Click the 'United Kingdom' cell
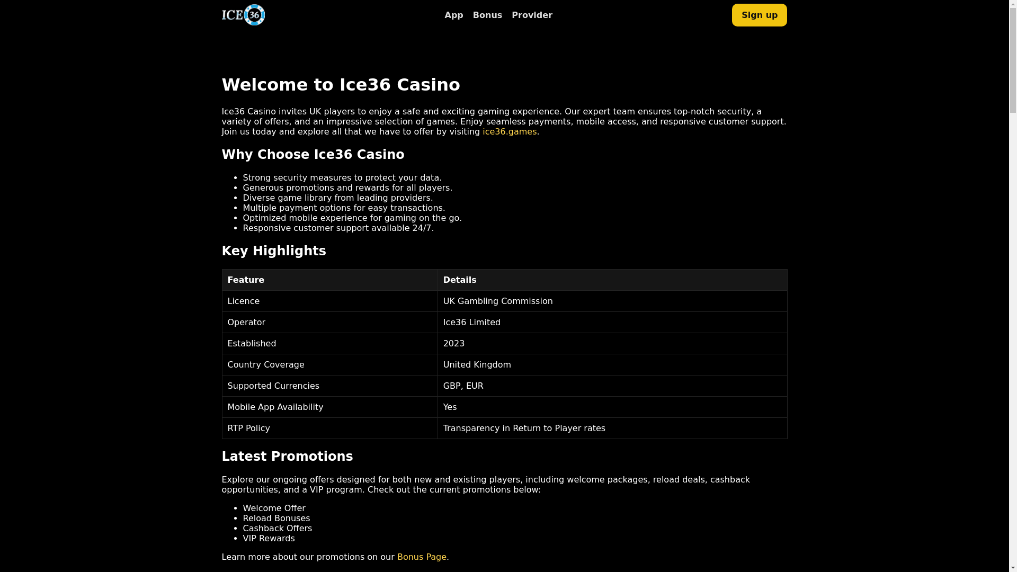 612,365
